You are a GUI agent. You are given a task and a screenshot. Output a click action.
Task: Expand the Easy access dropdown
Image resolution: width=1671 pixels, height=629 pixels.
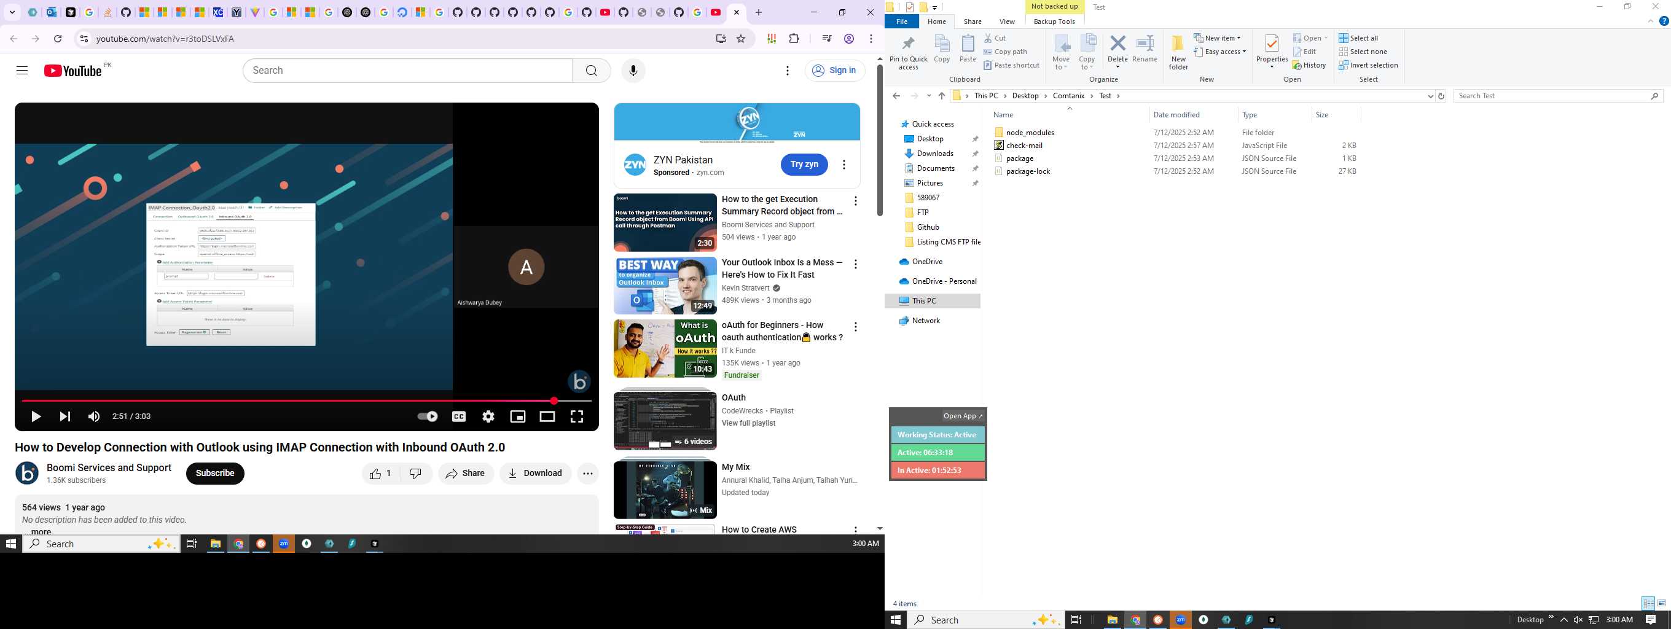point(1219,52)
